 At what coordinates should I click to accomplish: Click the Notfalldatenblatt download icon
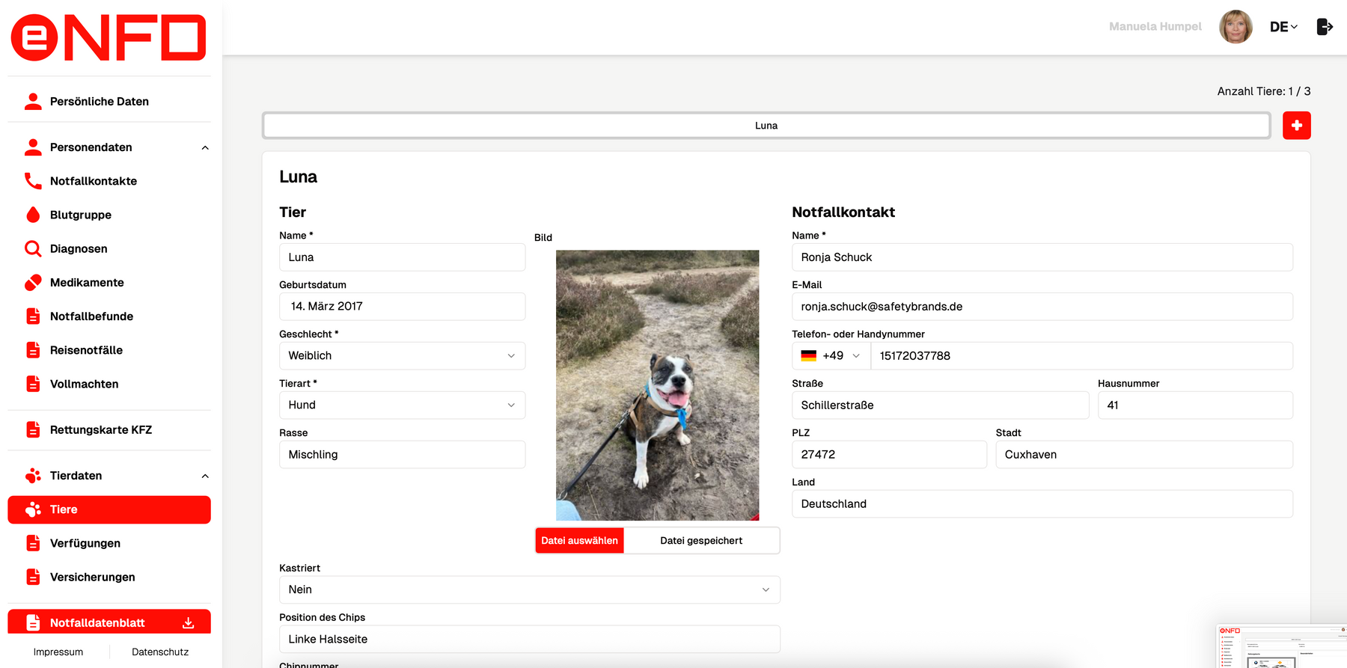tap(189, 622)
